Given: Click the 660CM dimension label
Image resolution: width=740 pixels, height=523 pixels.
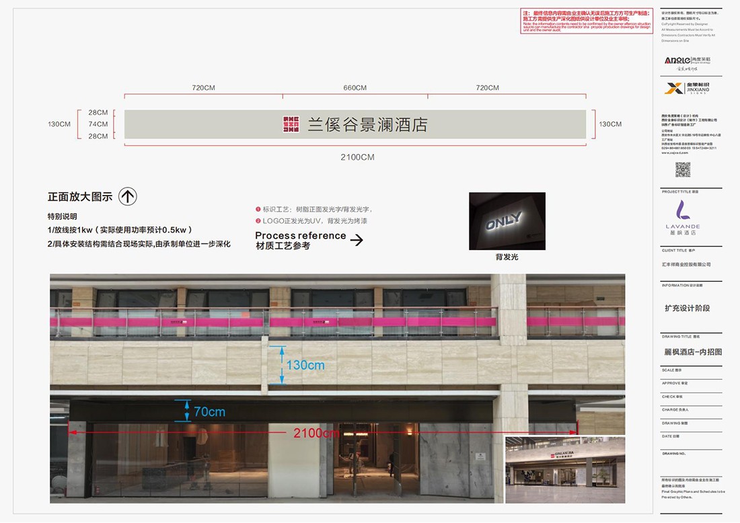Looking at the screenshot, I should tap(355, 88).
